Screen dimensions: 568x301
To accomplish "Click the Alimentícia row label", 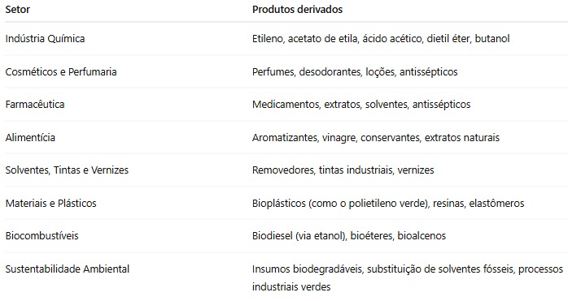I will (30, 138).
